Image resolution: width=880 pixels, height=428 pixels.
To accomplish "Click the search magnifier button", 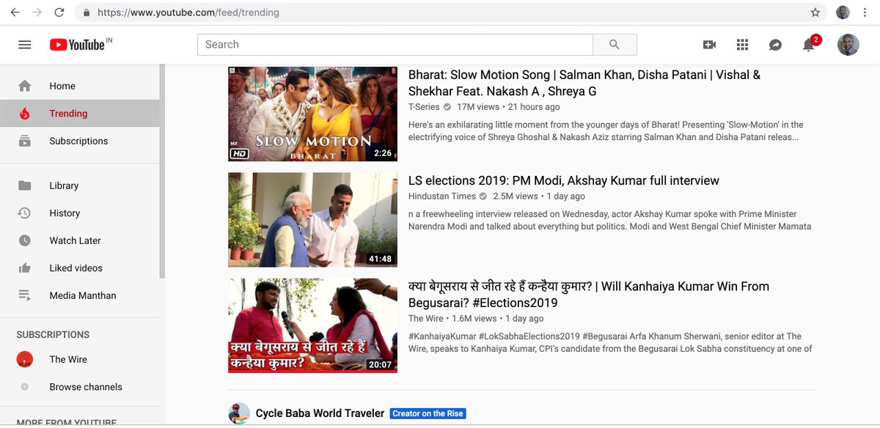I will 615,45.
